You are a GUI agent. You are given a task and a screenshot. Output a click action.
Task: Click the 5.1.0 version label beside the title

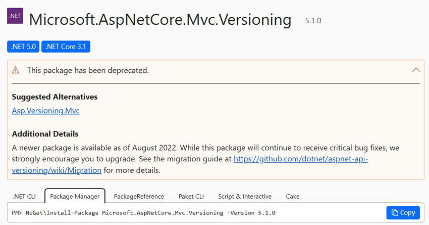(313, 21)
